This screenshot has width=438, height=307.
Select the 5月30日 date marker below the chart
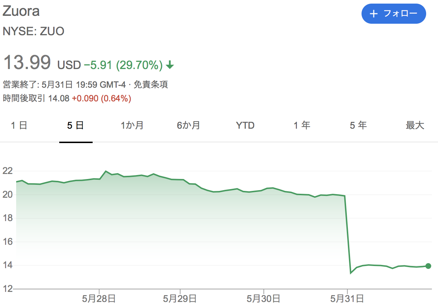tap(264, 298)
